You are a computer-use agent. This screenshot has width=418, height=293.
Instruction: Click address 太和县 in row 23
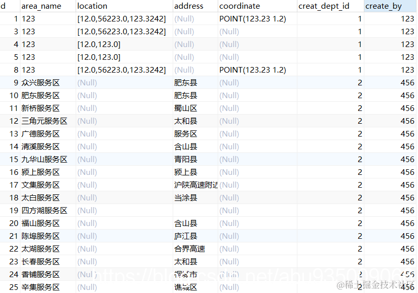pos(185,262)
